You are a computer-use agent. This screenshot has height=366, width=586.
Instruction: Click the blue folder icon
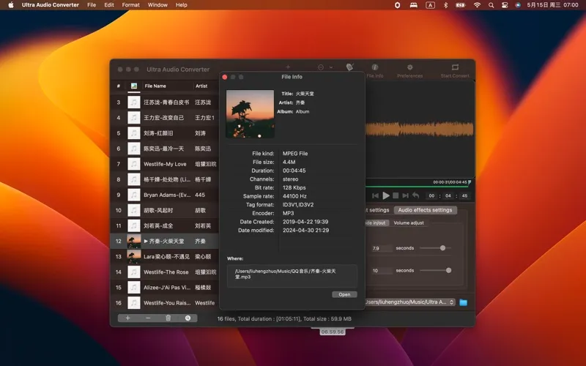(464, 302)
